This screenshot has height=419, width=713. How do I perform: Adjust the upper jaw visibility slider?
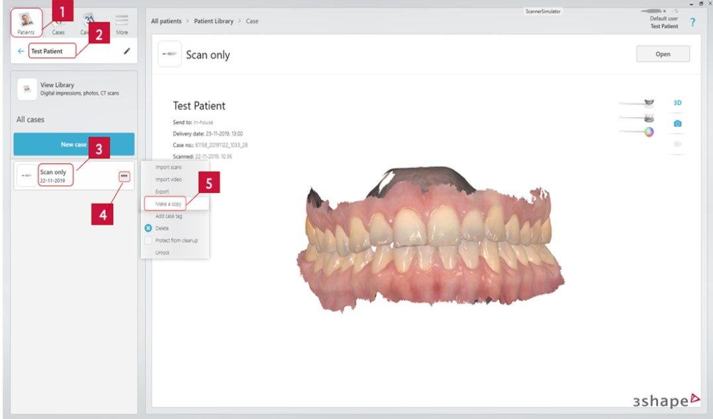[637, 103]
